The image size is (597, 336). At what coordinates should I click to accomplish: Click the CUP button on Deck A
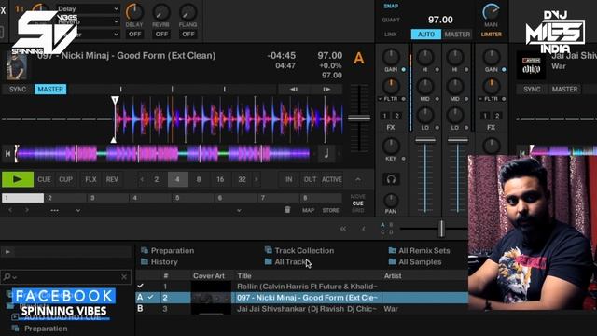click(66, 179)
